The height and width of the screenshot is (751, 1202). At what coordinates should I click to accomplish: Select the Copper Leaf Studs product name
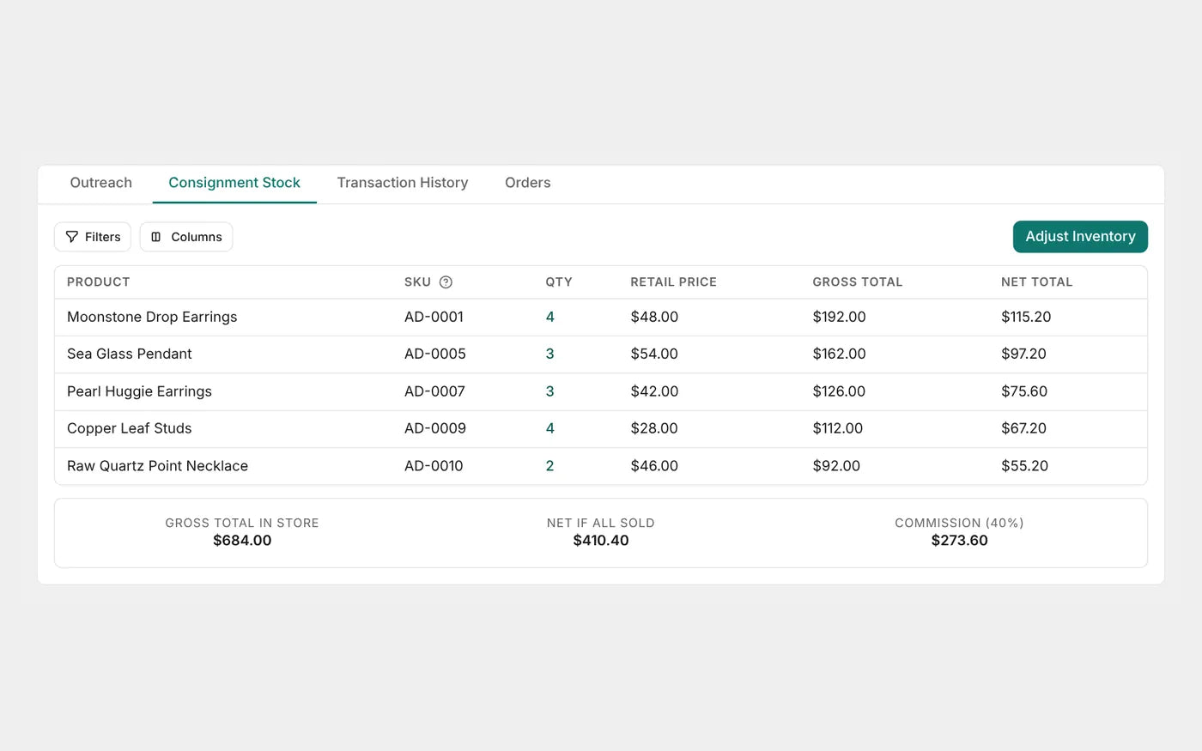(x=130, y=428)
